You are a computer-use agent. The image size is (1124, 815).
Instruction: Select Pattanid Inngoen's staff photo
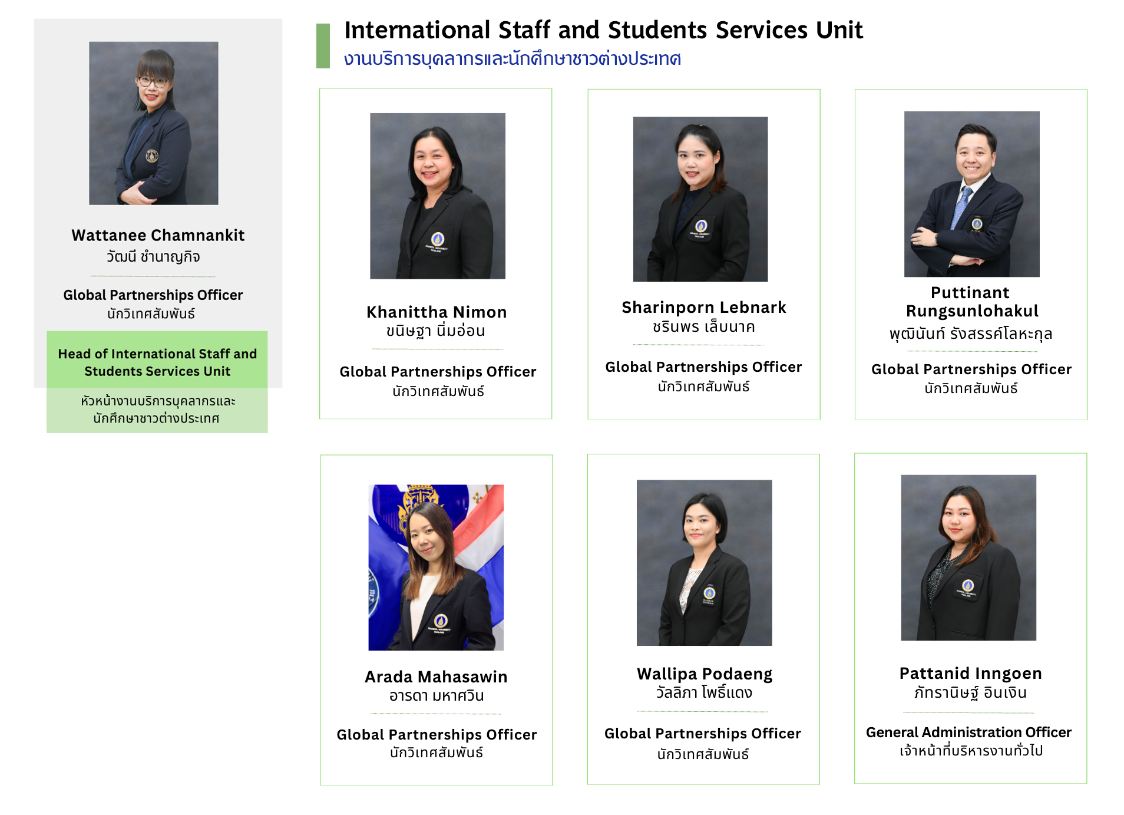[968, 557]
